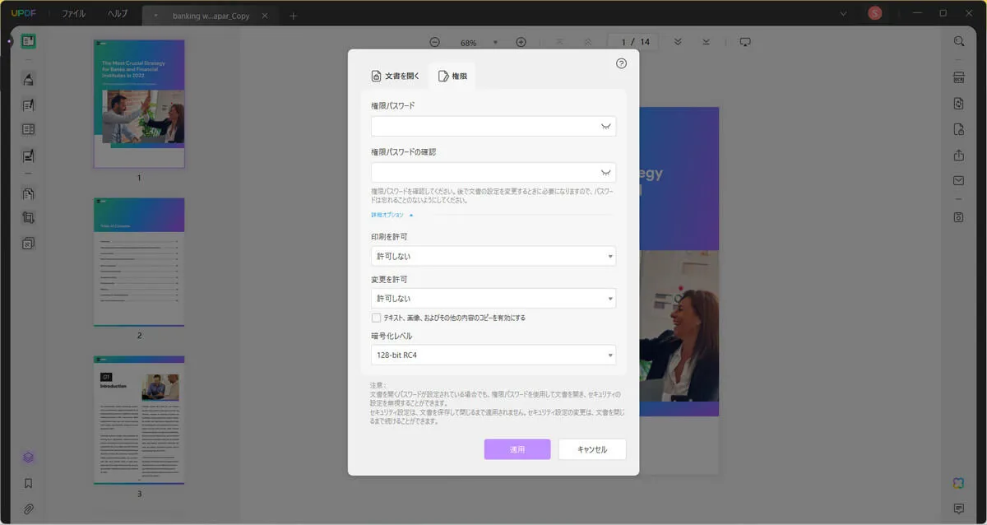Click the Save as other icon in right sidebar

click(x=958, y=217)
